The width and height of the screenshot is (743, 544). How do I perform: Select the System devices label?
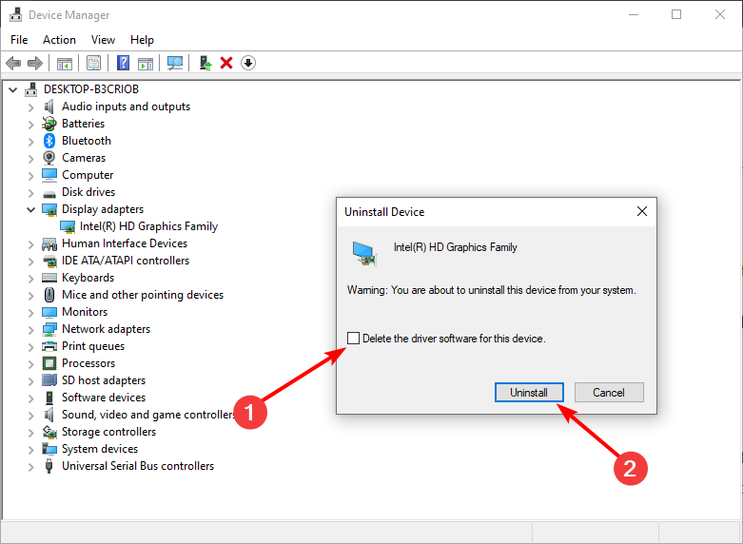click(x=100, y=449)
